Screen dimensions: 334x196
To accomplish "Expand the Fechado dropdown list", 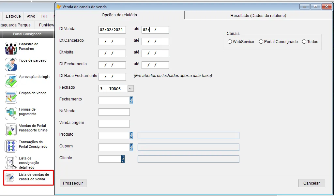I will [130, 89].
